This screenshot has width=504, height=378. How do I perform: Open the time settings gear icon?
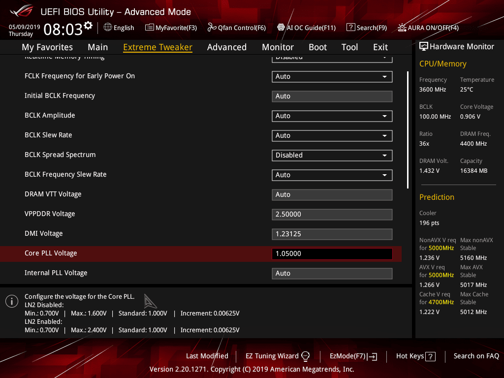pyautogui.click(x=88, y=26)
